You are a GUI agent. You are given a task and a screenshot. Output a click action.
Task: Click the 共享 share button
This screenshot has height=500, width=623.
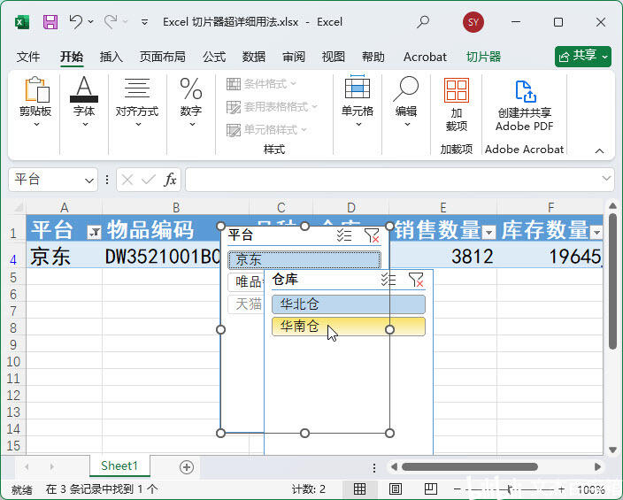click(583, 56)
